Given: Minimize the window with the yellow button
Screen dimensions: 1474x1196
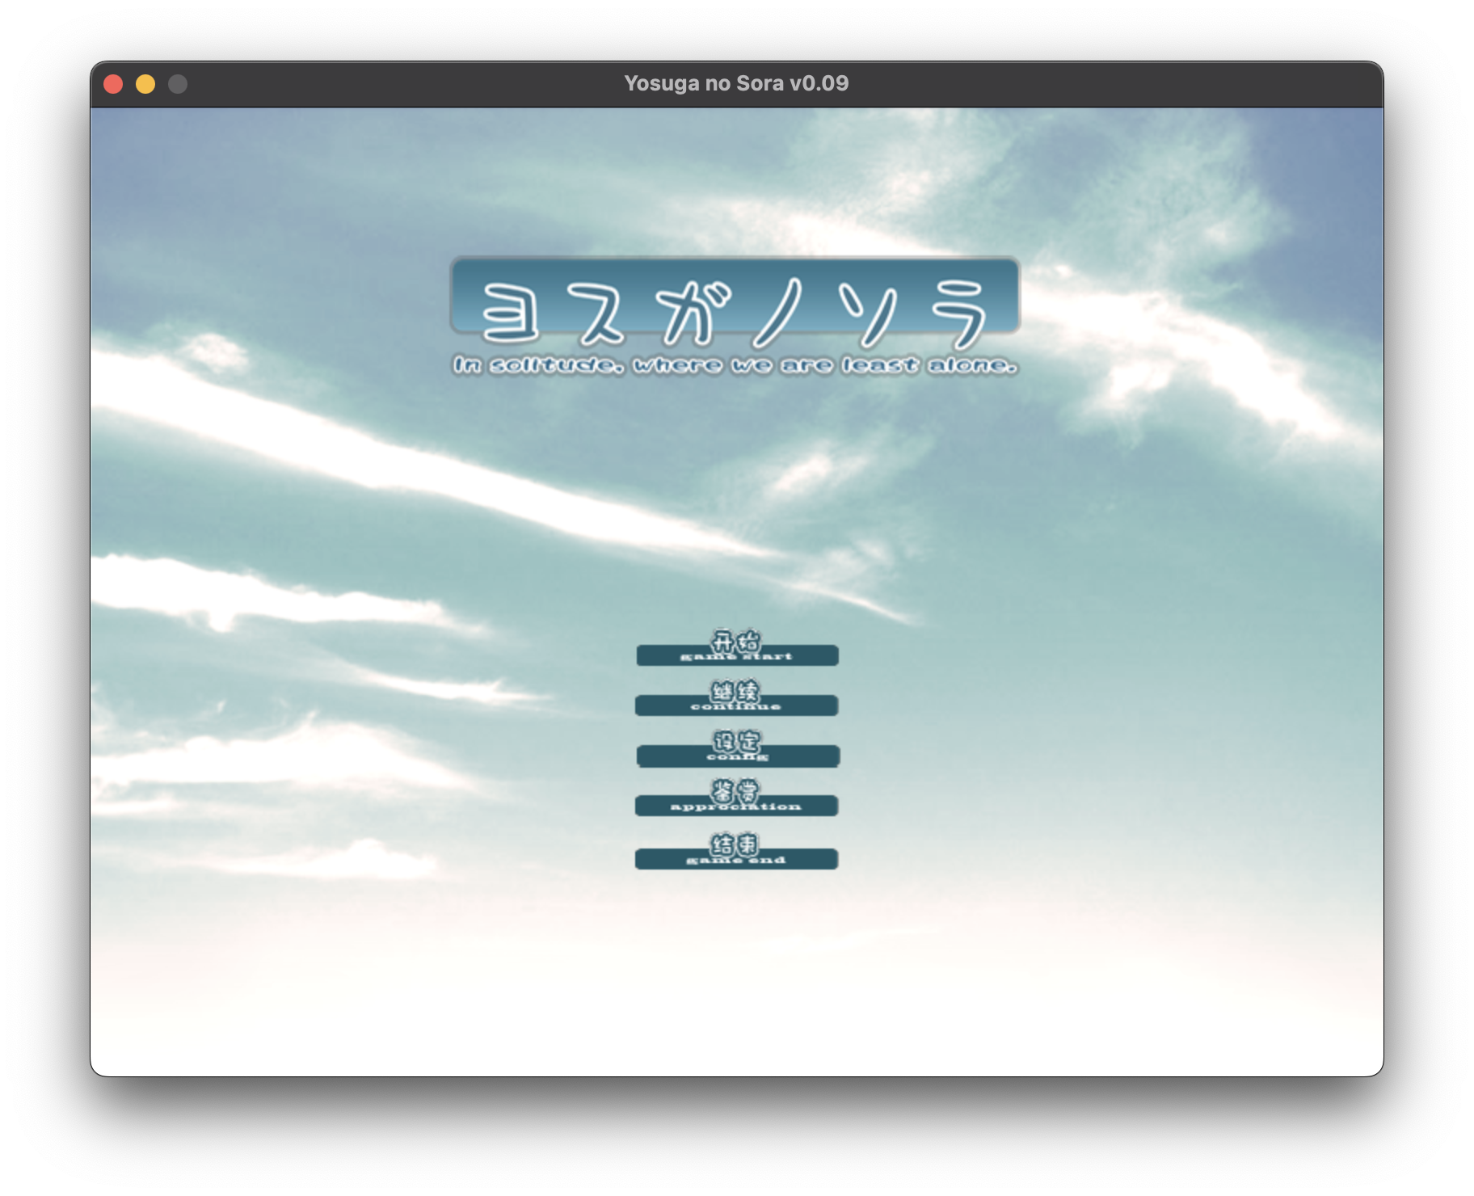Looking at the screenshot, I should pyautogui.click(x=145, y=84).
